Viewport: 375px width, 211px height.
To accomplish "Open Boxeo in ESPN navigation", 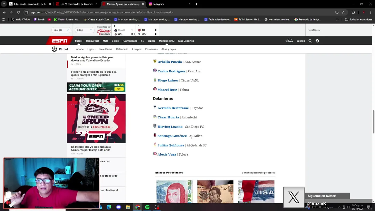I will tap(115, 41).
